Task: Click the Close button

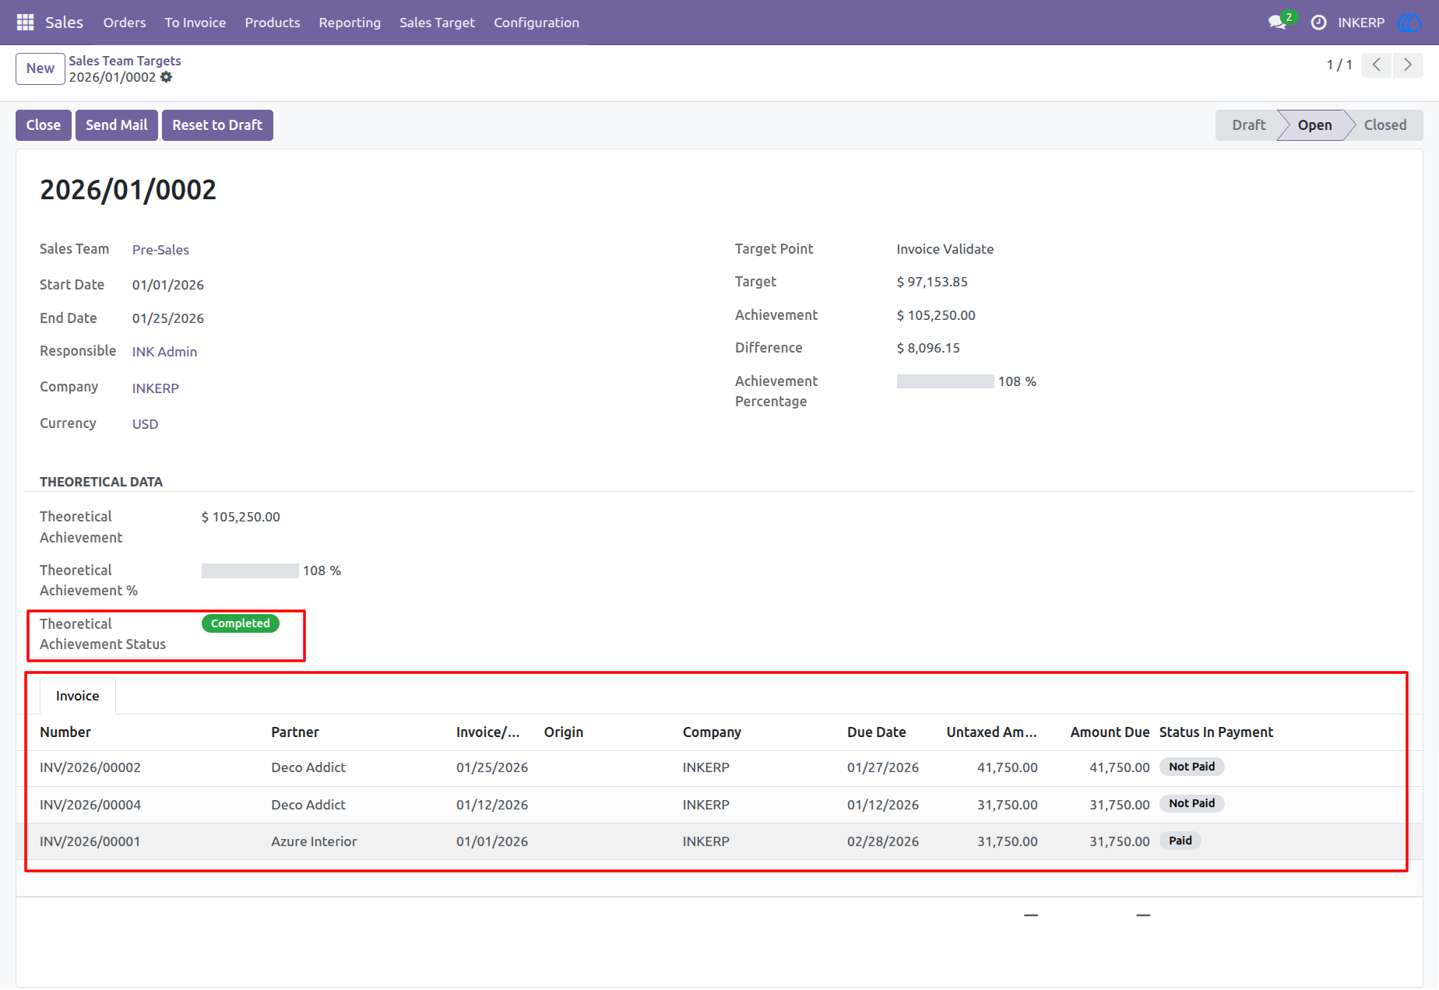Action: coord(44,125)
